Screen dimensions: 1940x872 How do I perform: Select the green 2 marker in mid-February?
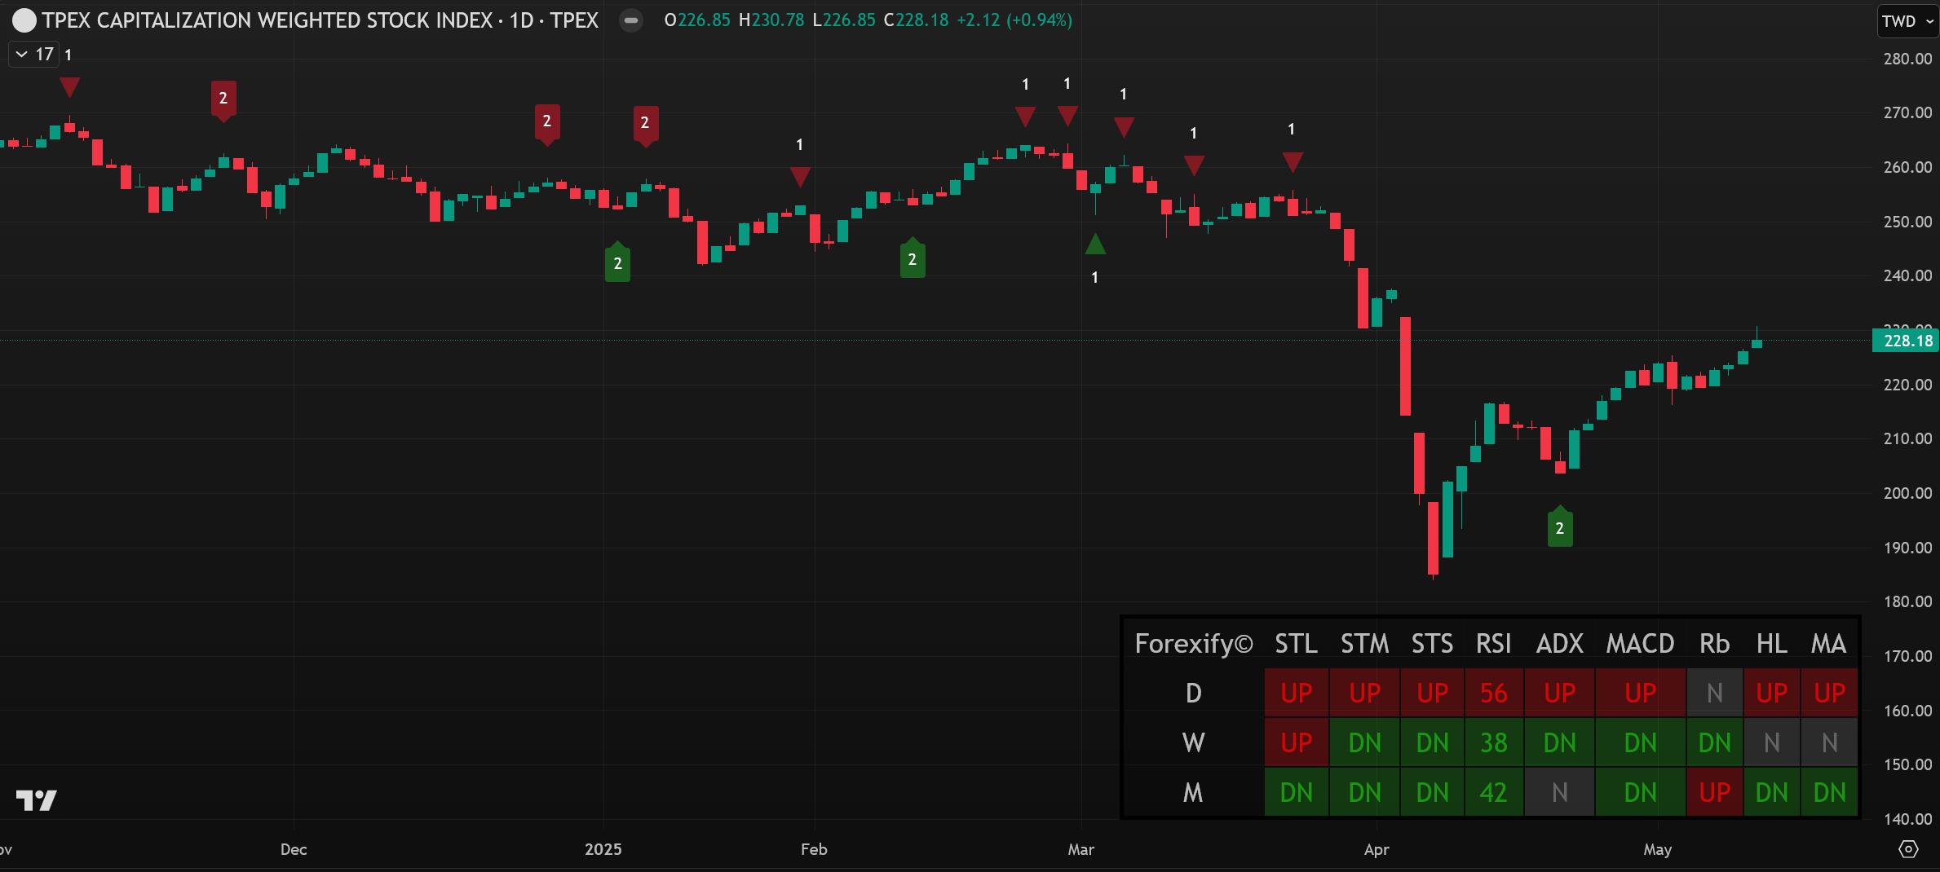coord(912,258)
